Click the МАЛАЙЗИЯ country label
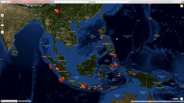This screenshot has width=184, height=103. (62, 60)
